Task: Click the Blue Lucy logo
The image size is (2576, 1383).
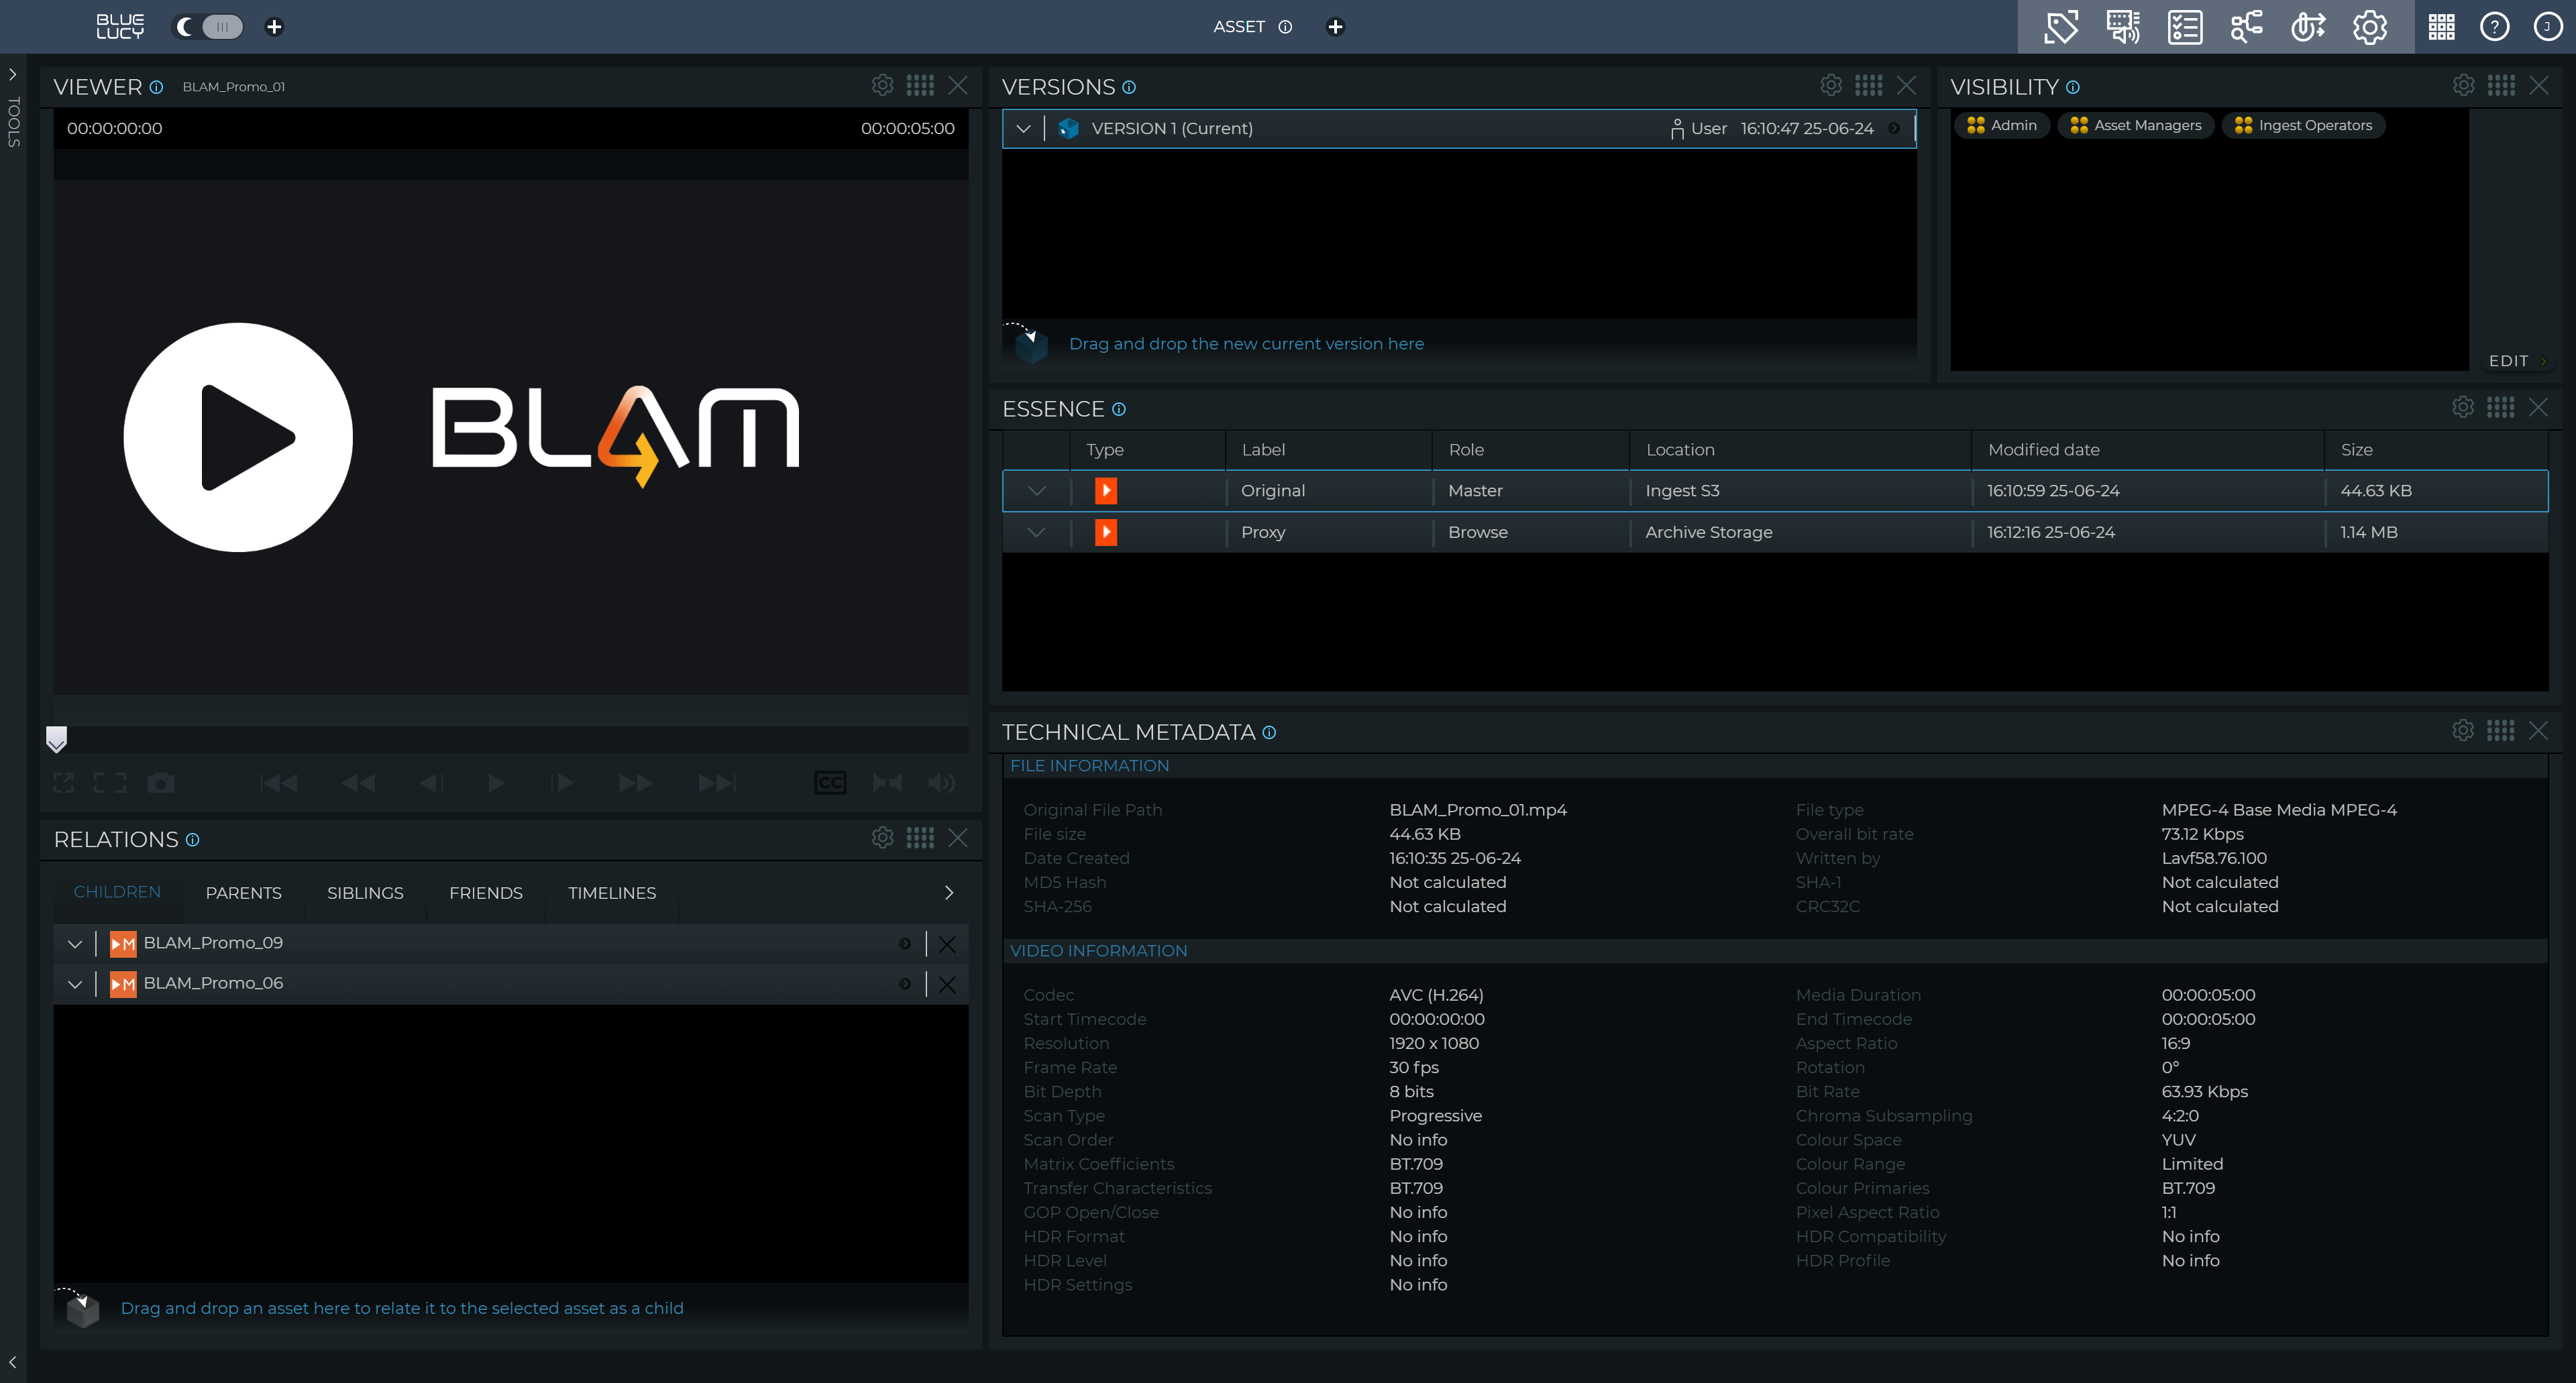Action: (120, 27)
